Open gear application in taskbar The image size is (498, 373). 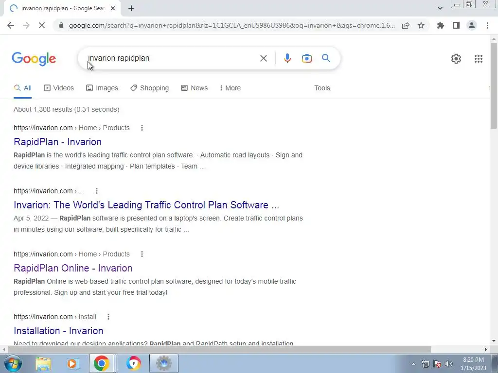(164, 363)
